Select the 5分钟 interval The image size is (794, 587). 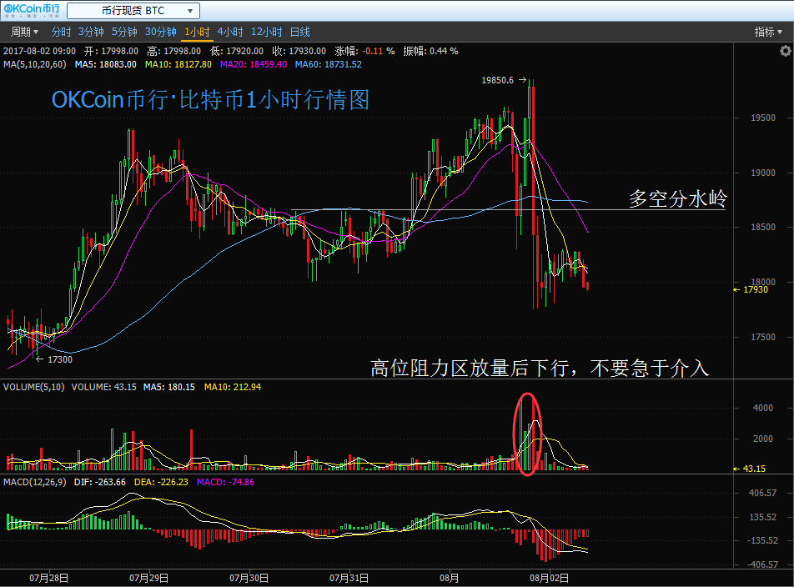tap(123, 32)
